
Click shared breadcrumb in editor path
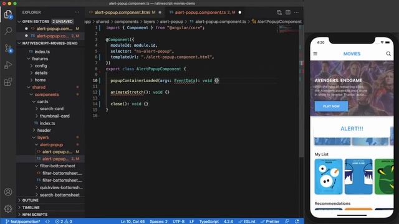[x=102, y=22]
